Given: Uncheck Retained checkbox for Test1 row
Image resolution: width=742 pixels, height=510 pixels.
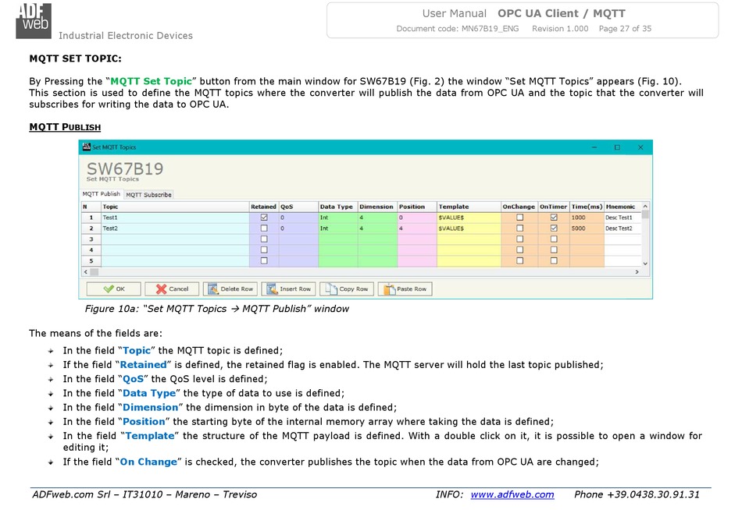Looking at the screenshot, I should point(263,218).
